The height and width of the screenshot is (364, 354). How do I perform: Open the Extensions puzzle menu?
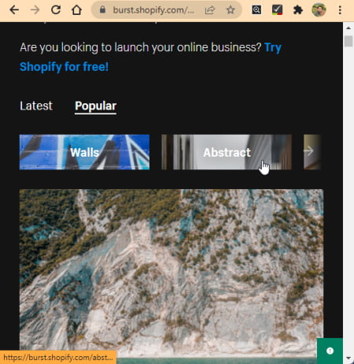pyautogui.click(x=298, y=10)
